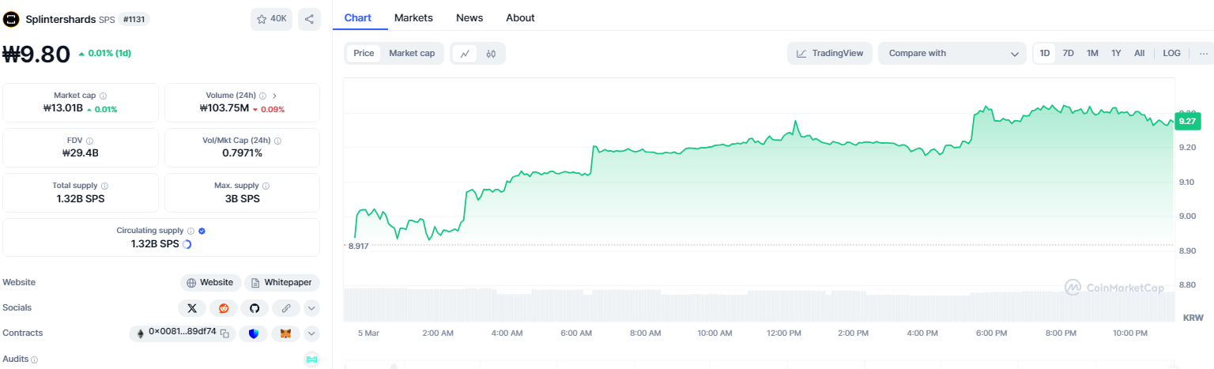Image resolution: width=1214 pixels, height=369 pixels.
Task: Click the 3B SPS max supply value
Action: (242, 198)
